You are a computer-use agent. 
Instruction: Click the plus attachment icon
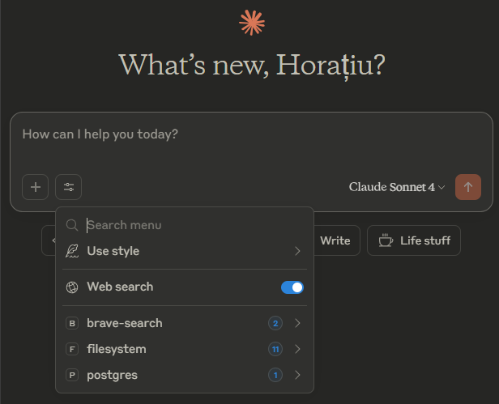pos(36,187)
